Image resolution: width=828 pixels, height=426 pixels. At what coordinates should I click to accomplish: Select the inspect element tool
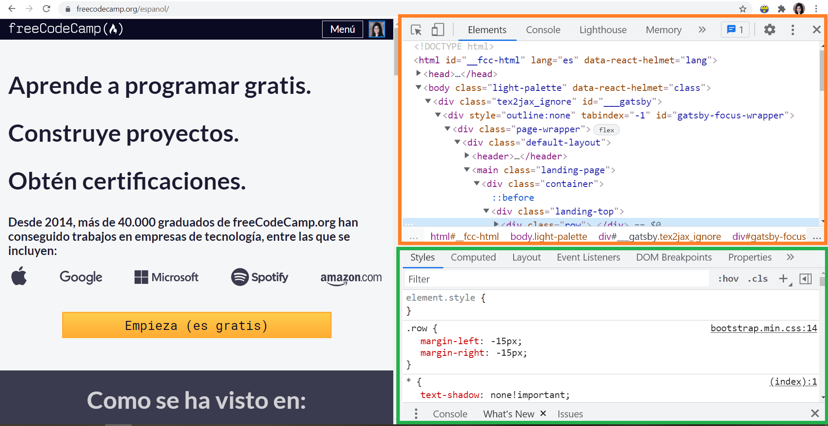[415, 29]
